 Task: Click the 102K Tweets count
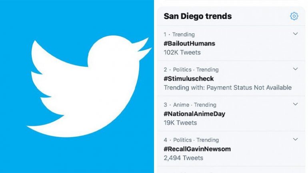click(182, 52)
